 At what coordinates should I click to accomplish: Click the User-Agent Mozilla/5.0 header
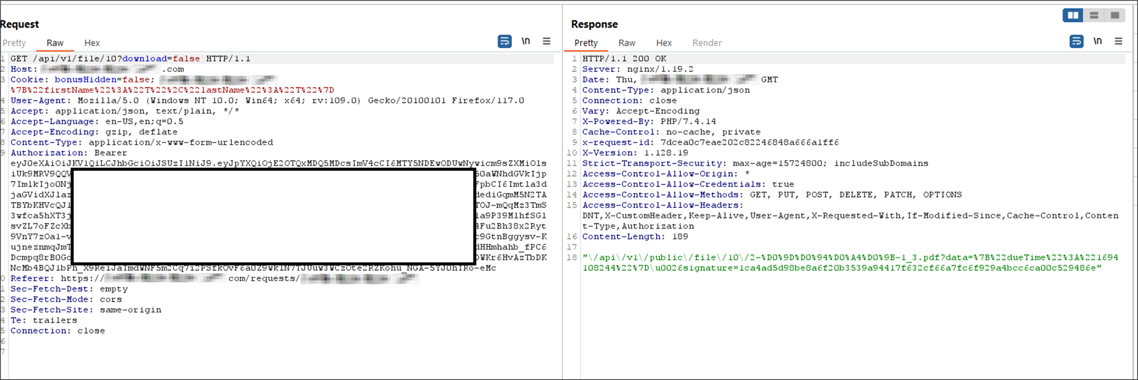[x=267, y=101]
